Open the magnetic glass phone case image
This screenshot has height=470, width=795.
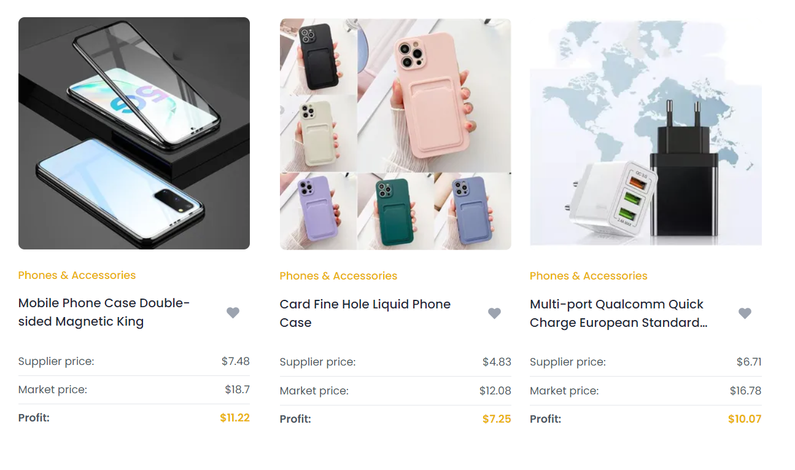[134, 133]
